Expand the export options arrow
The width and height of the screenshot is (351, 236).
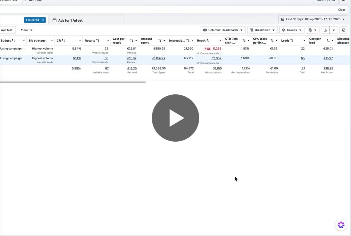[334, 30]
